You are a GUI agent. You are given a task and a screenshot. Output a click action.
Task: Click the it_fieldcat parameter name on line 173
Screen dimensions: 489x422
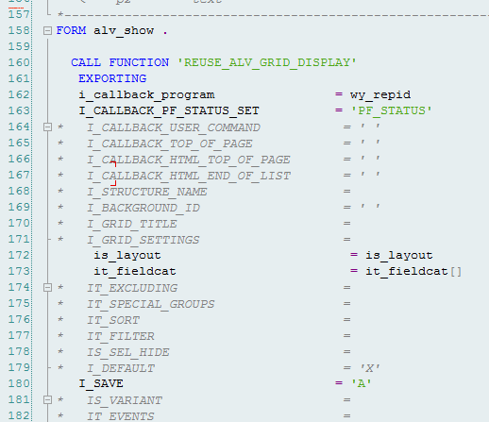point(135,272)
